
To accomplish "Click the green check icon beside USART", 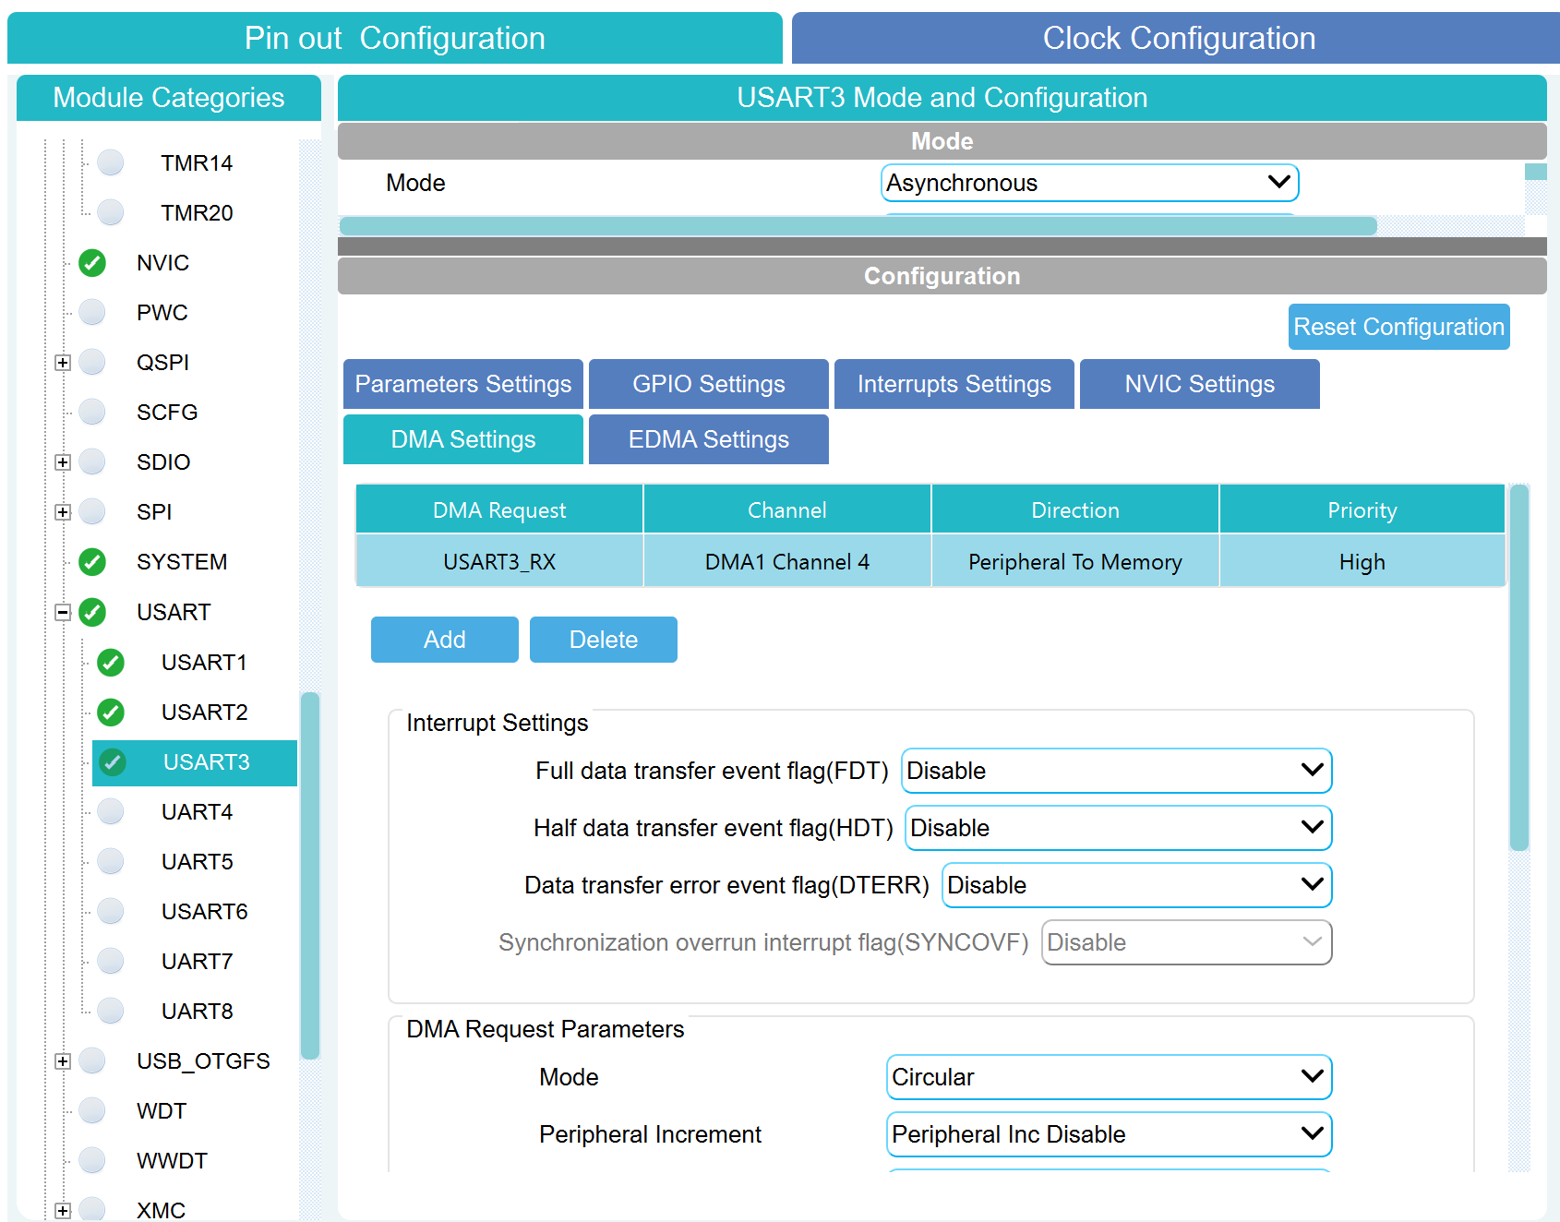I will 92,612.
